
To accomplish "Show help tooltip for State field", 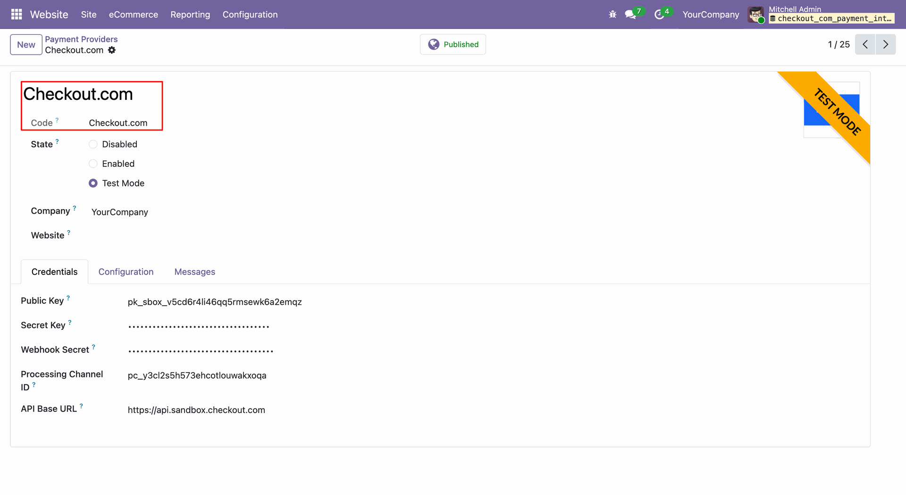I will click(57, 141).
